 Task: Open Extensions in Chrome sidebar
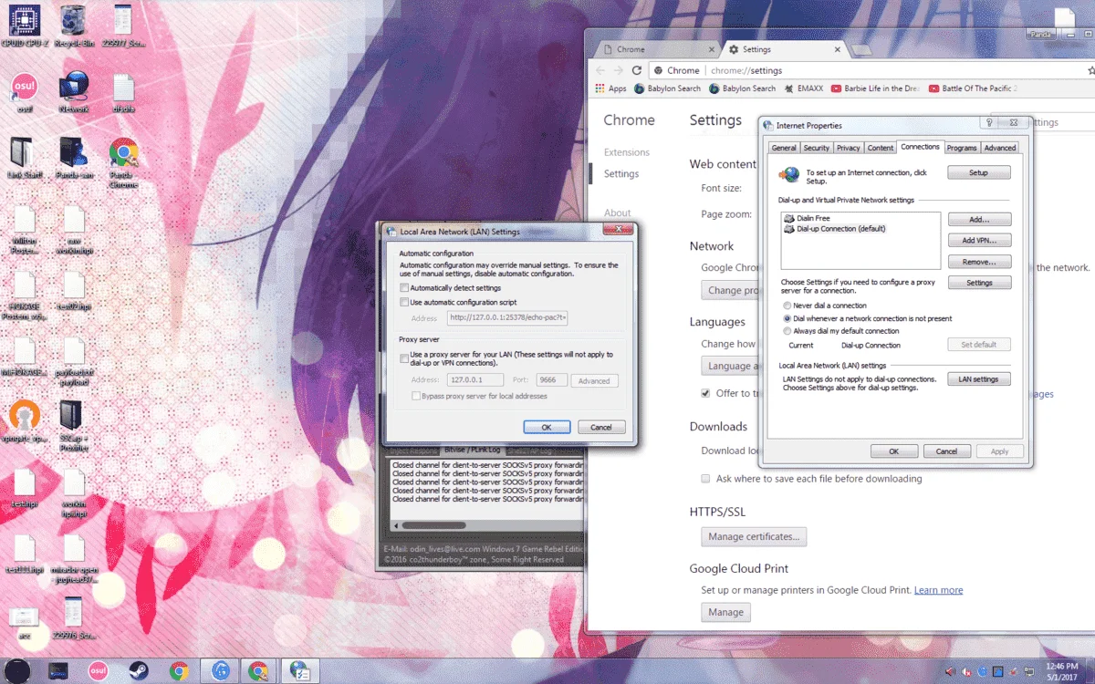627,152
